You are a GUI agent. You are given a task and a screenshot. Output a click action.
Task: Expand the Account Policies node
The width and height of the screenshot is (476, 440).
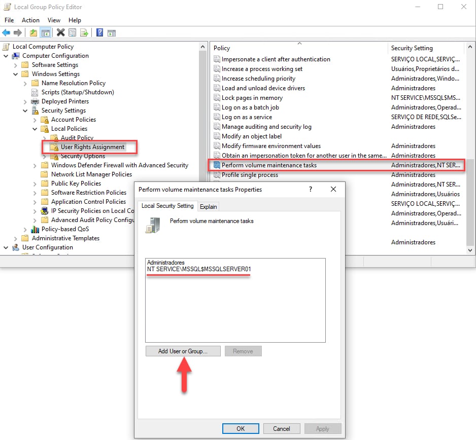[x=35, y=120]
